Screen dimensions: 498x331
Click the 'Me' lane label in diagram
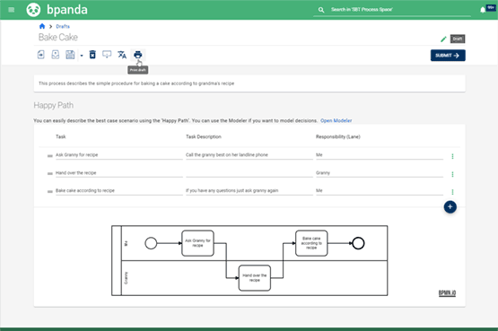pos(126,243)
